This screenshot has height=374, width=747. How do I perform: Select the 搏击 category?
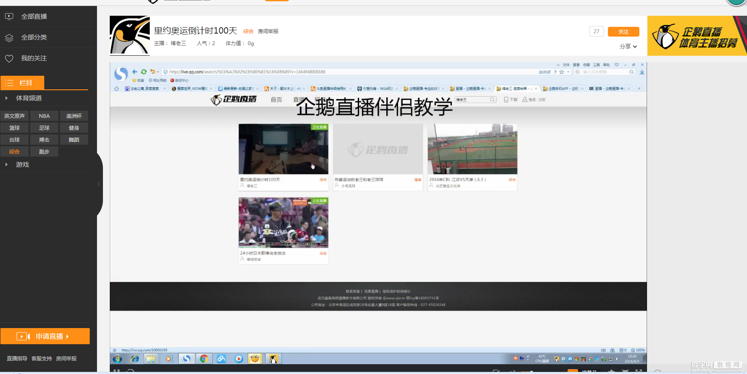pyautogui.click(x=44, y=140)
